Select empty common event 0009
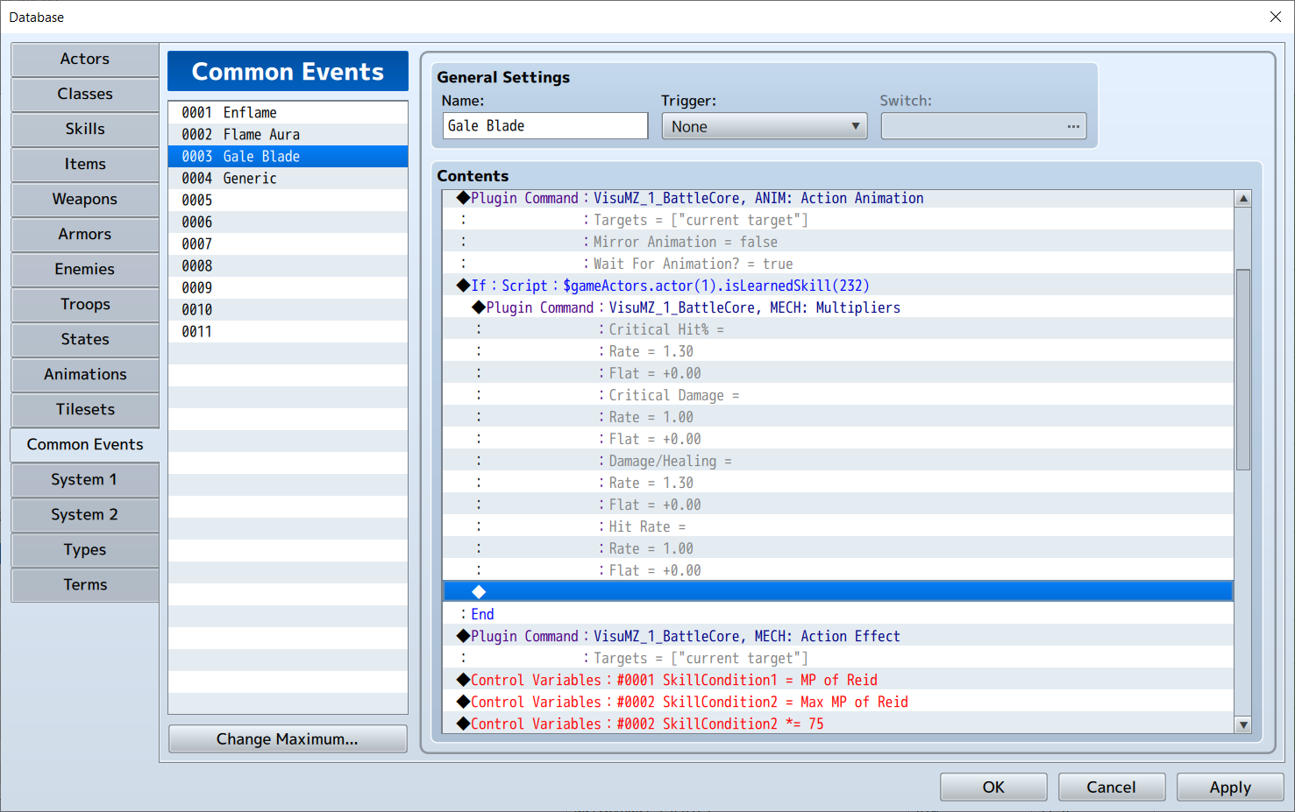The width and height of the screenshot is (1295, 812). pos(288,288)
